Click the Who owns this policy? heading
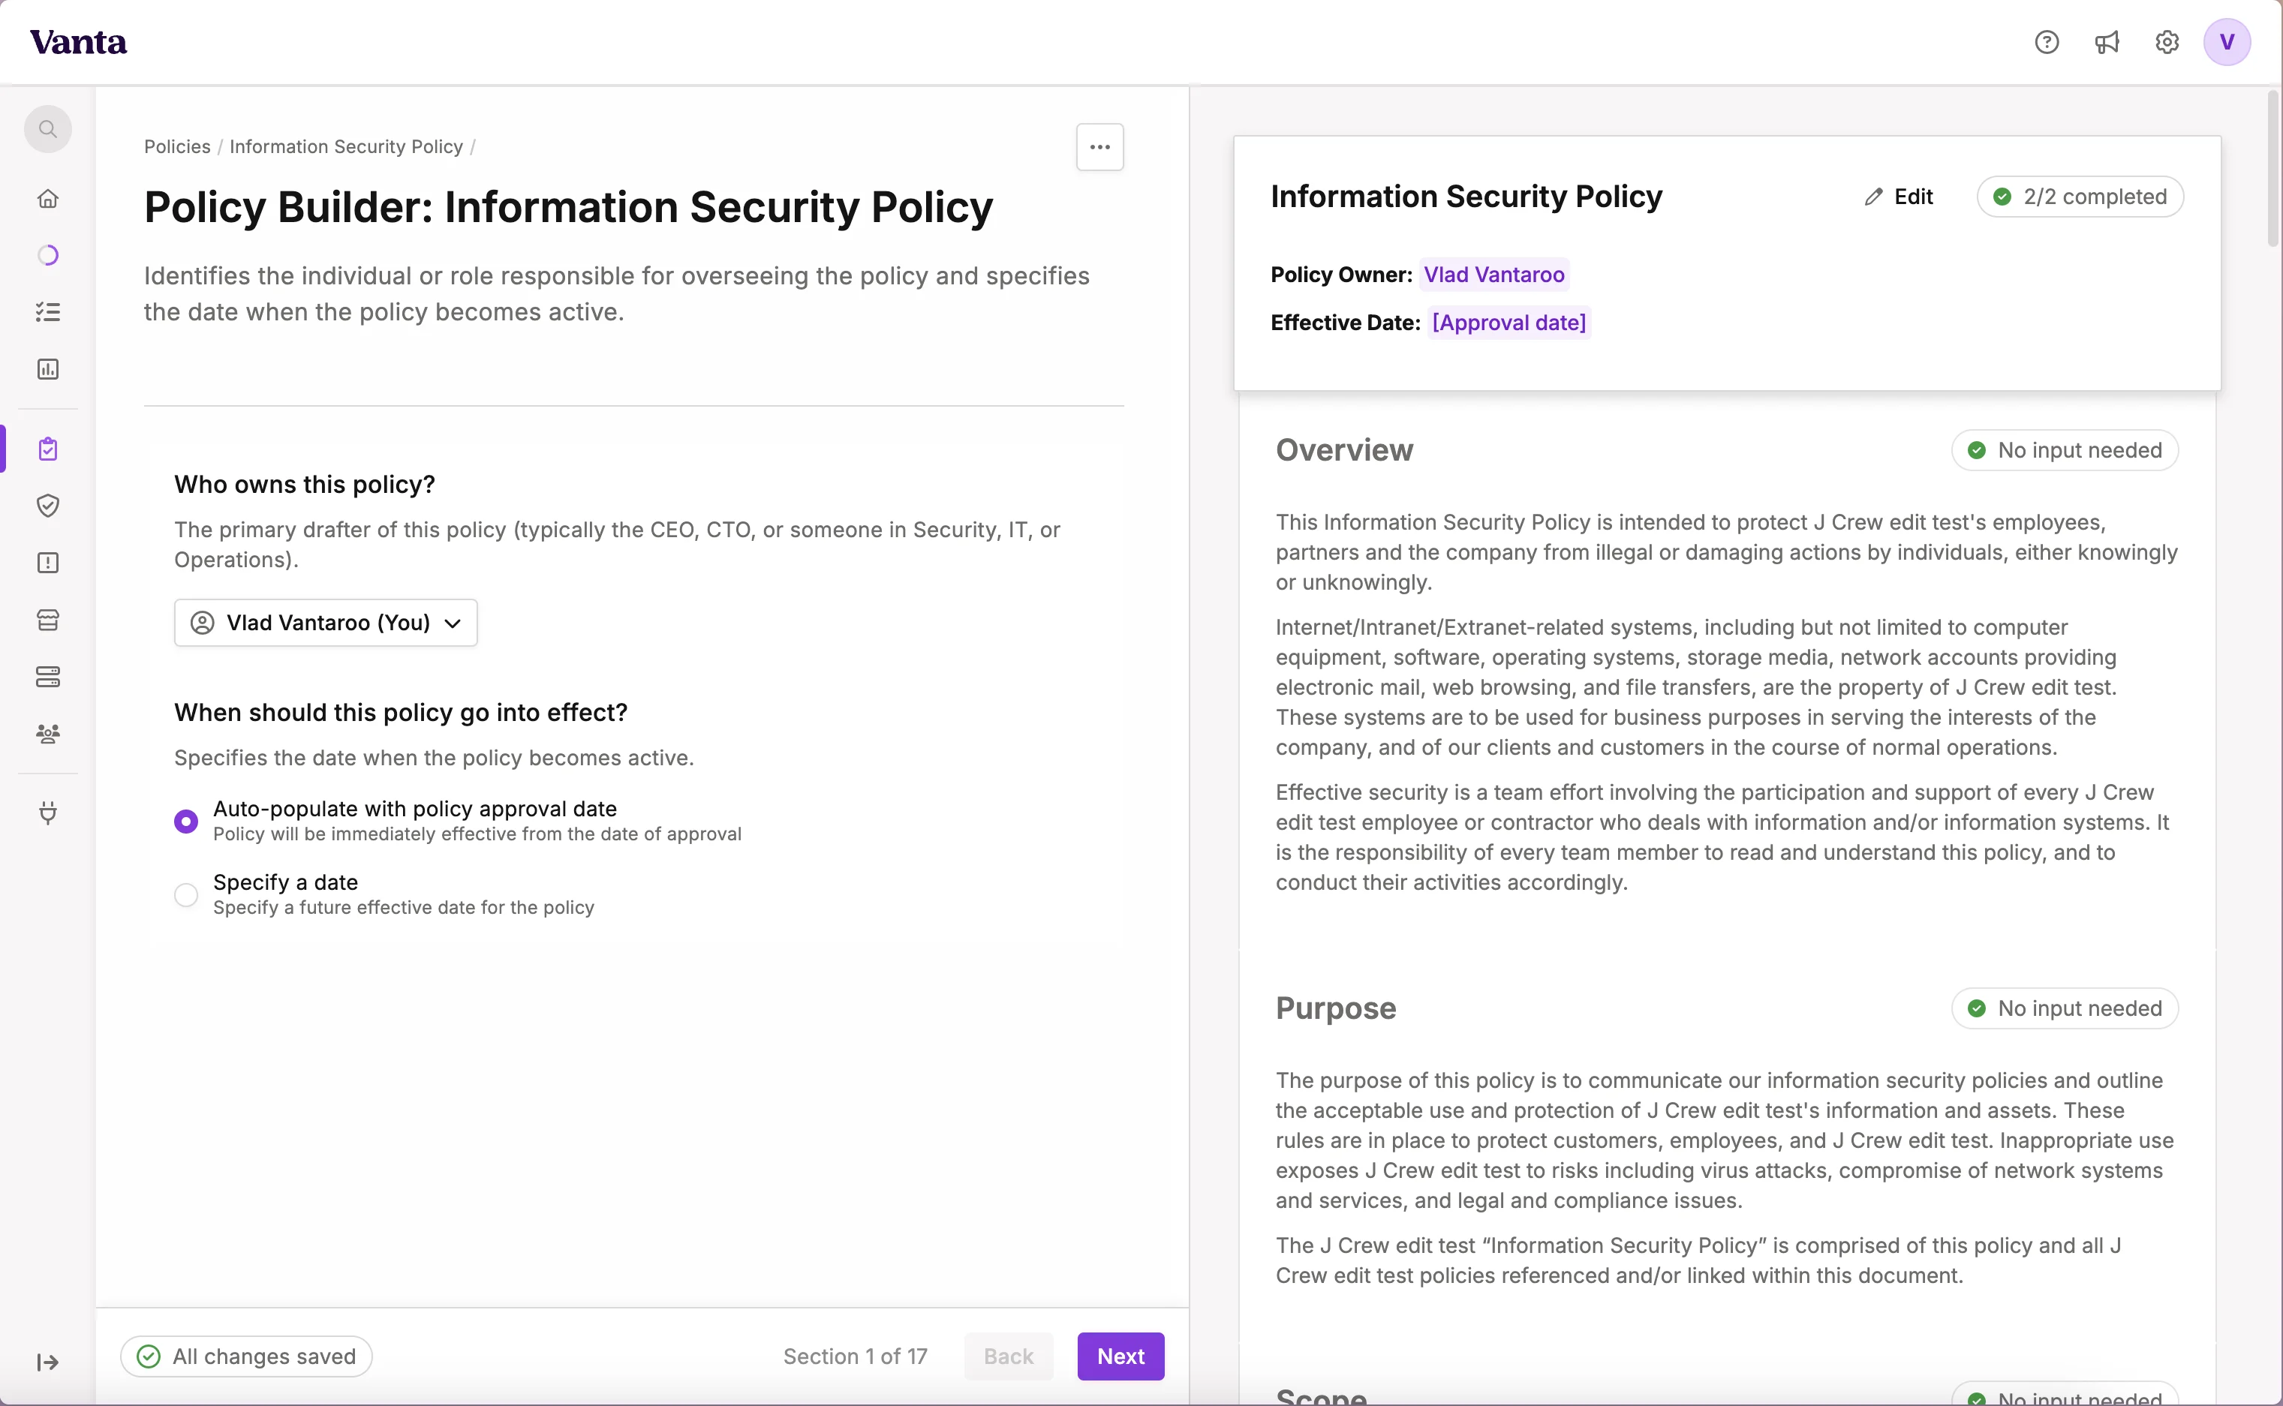The height and width of the screenshot is (1406, 2283). 304,485
